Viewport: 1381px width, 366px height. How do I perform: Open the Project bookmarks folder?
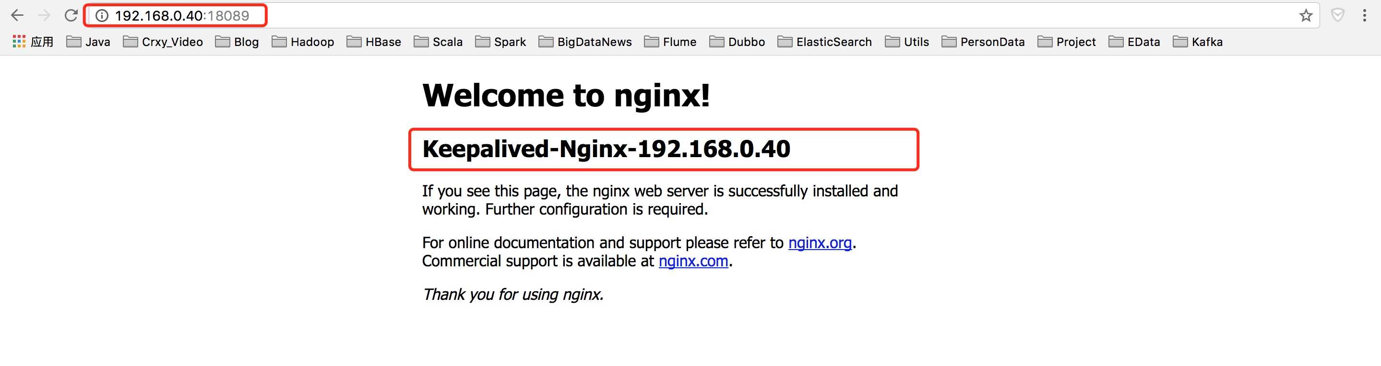tap(1067, 42)
